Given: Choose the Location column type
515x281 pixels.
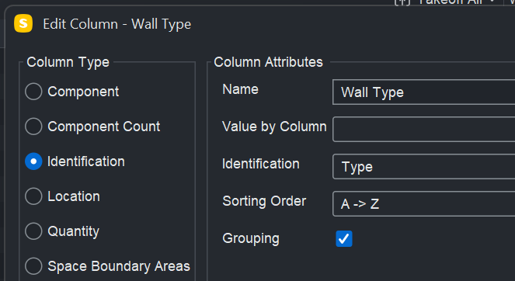Looking at the screenshot, I should click(33, 196).
